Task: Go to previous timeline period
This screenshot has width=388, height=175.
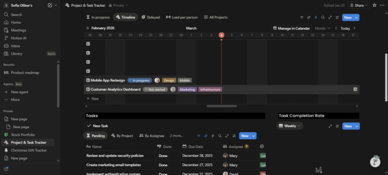Action: click(x=336, y=28)
